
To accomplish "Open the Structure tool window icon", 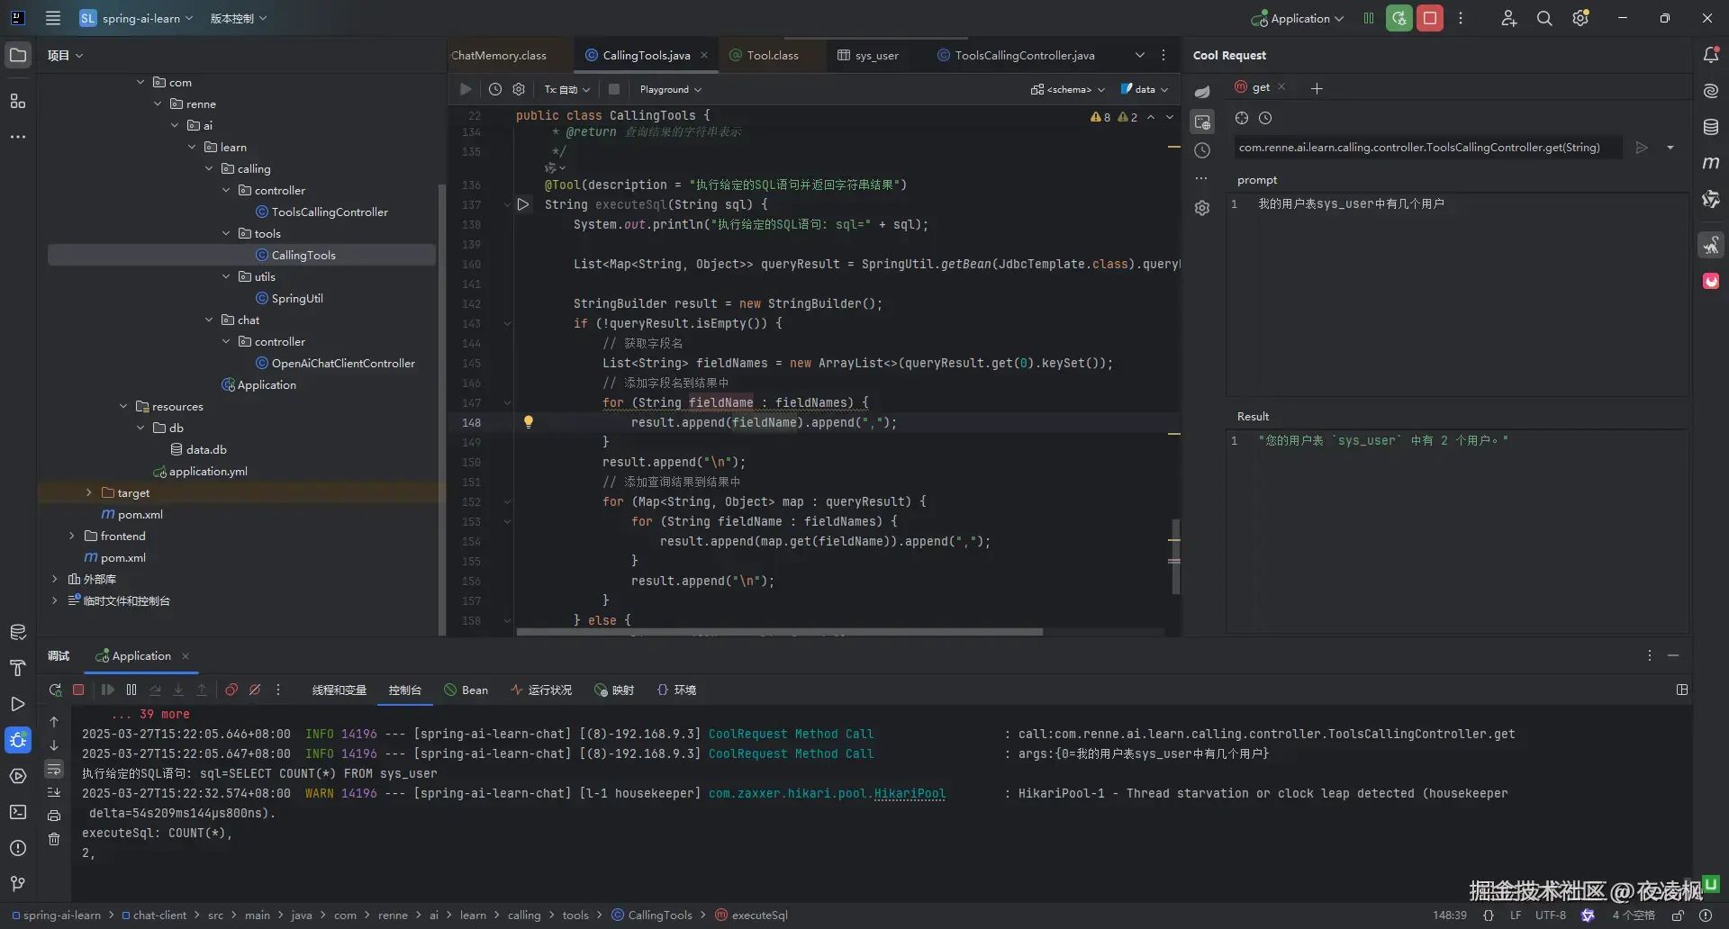I will (x=18, y=101).
